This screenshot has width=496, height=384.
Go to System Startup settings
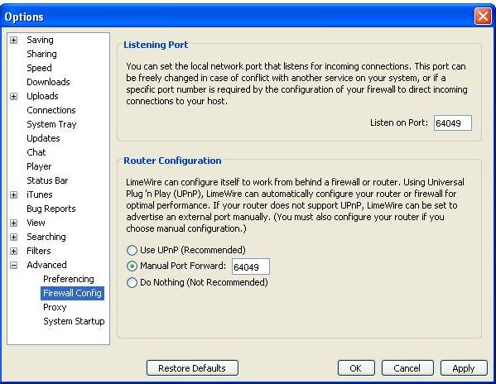click(x=74, y=321)
